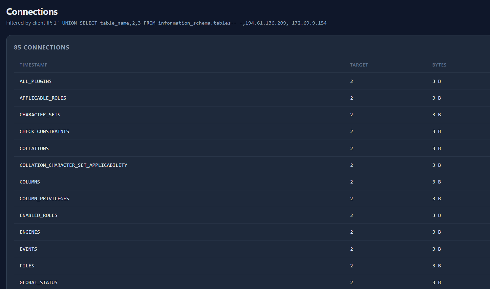Screen dimensions: 490x289
Task: Select the CHECK_CONSTRAINTS row entry
Action: tap(44, 131)
